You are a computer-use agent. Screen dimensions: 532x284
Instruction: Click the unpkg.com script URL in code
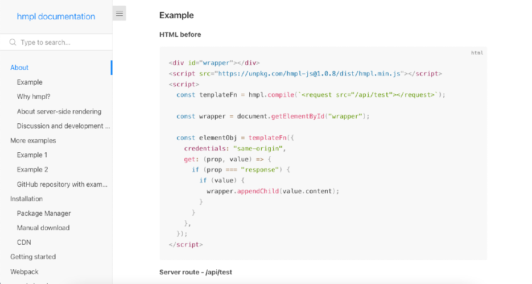(x=309, y=73)
